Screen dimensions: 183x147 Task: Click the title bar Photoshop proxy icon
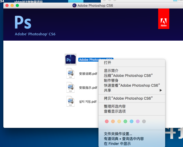tap(74, 5)
